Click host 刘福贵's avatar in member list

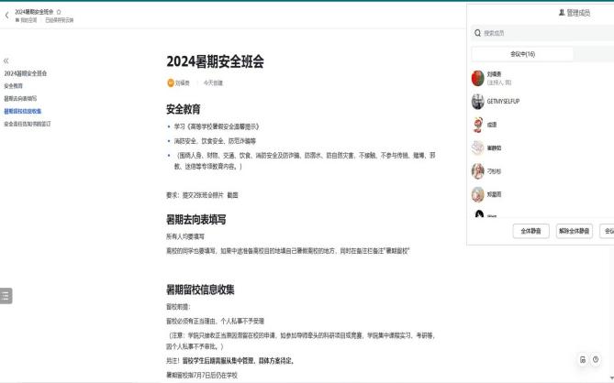tap(478, 78)
